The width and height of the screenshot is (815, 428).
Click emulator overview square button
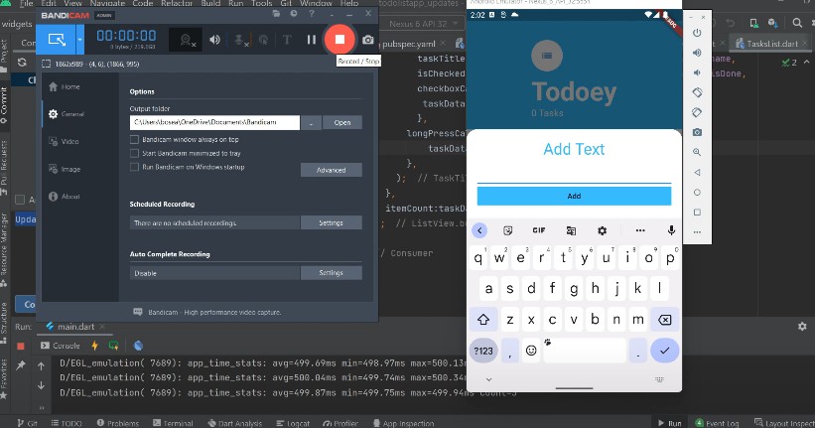point(697,213)
